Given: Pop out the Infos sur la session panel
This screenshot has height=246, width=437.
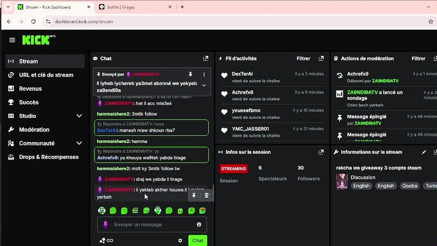Looking at the screenshot, I should pyautogui.click(x=321, y=152).
